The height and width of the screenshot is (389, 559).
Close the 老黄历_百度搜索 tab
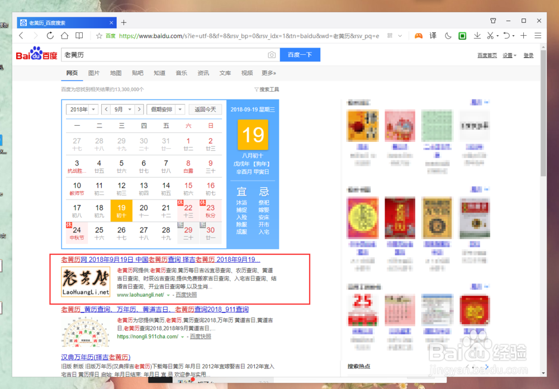[x=111, y=22]
